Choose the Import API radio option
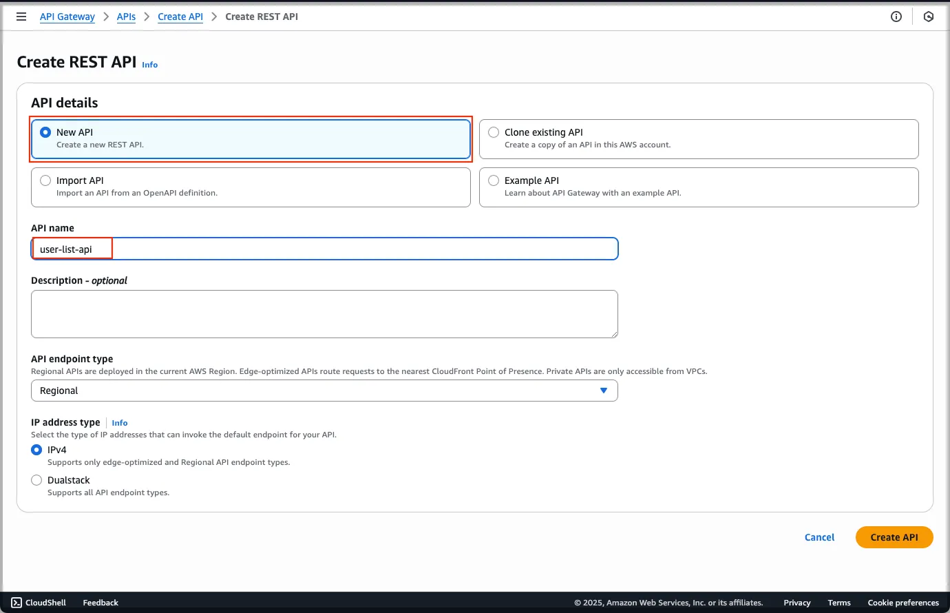The width and height of the screenshot is (950, 613). coord(45,180)
